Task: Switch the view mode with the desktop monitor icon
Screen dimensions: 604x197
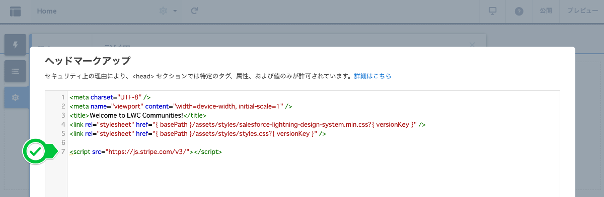Action: click(x=493, y=11)
